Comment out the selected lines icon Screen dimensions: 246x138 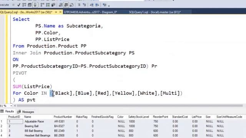[79, 5]
